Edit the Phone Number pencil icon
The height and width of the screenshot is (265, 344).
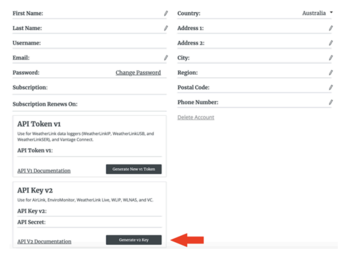[x=331, y=102]
